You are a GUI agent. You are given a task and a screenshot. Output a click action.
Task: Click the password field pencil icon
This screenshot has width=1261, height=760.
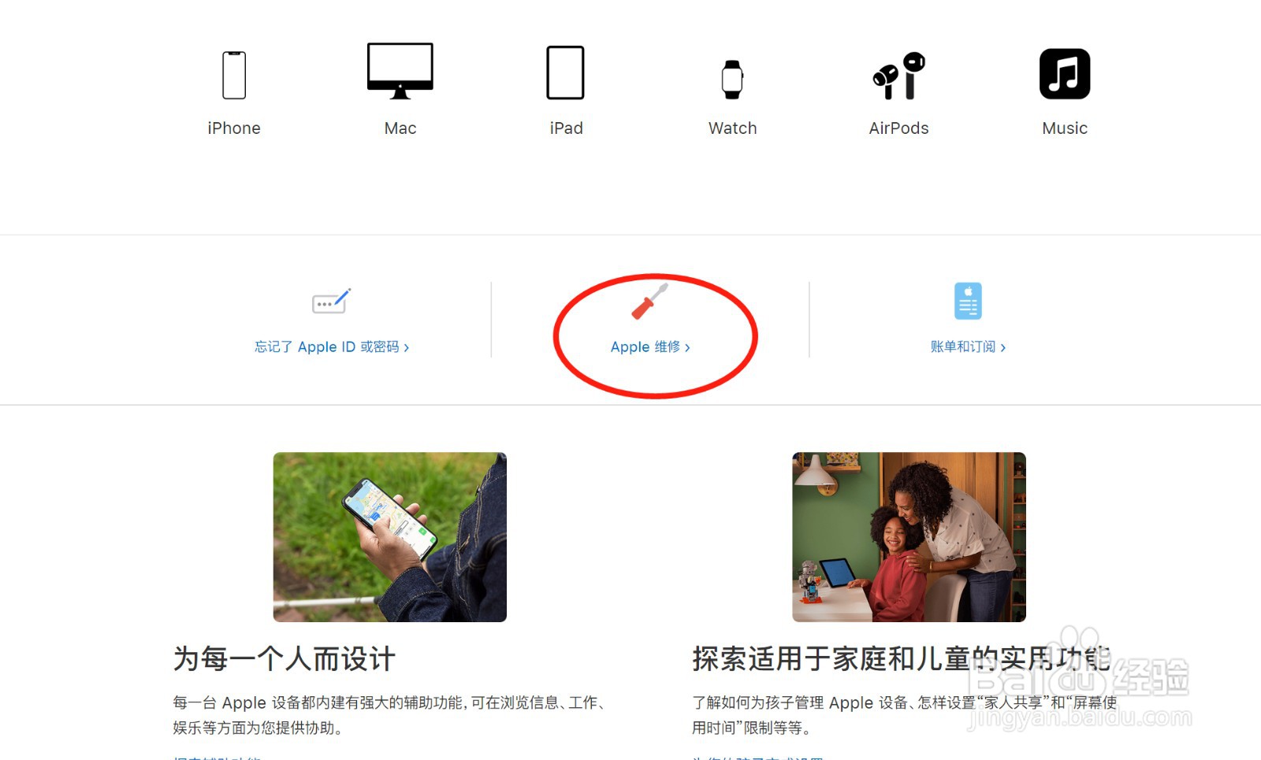pyautogui.click(x=332, y=301)
